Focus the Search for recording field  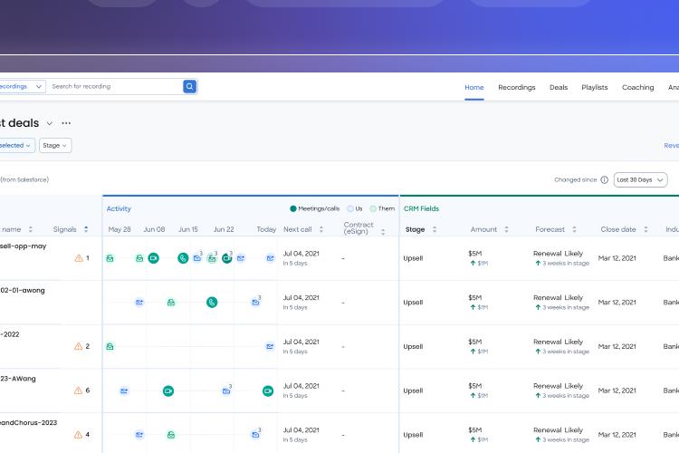115,86
